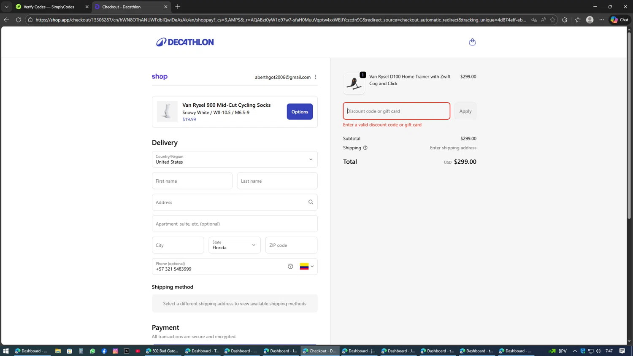Click the read aloud icon
The height and width of the screenshot is (356, 633).
click(543, 20)
